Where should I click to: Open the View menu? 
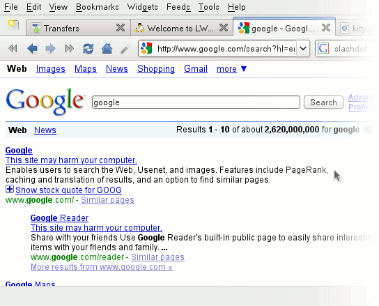pyautogui.click(x=59, y=7)
